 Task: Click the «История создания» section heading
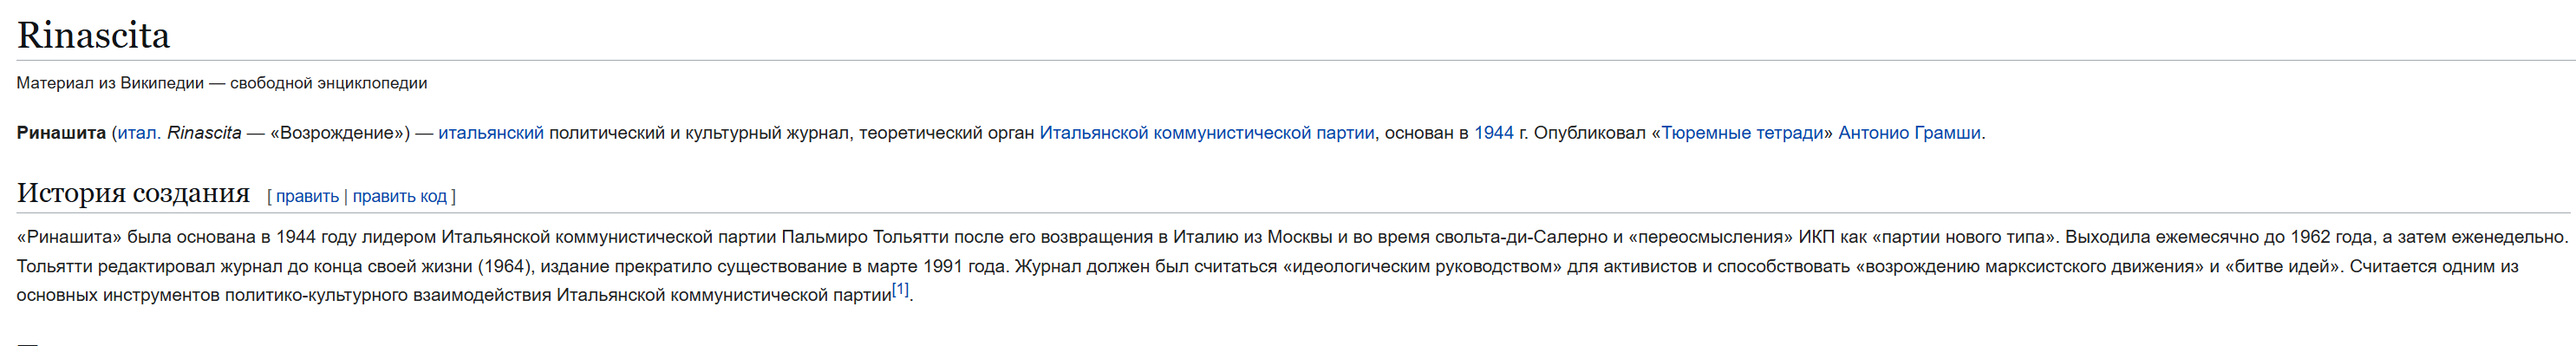pyautogui.click(x=133, y=192)
